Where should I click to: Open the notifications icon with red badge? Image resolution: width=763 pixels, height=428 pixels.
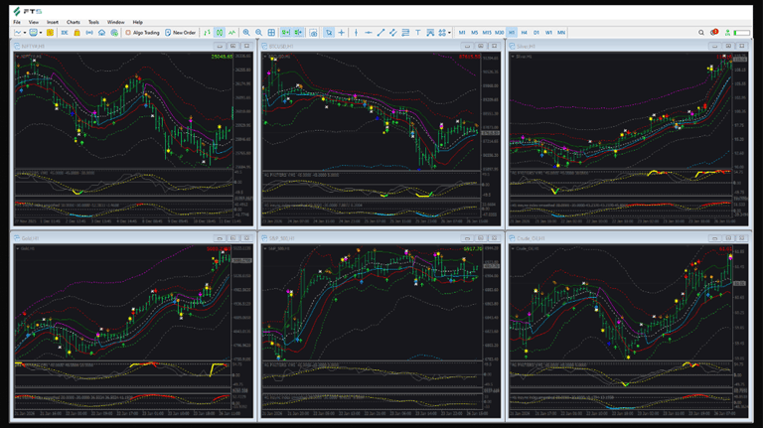tap(714, 33)
